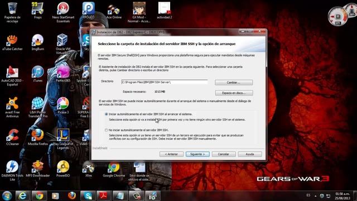
Task: Continue with the Siguiente > button
Action: [197, 154]
